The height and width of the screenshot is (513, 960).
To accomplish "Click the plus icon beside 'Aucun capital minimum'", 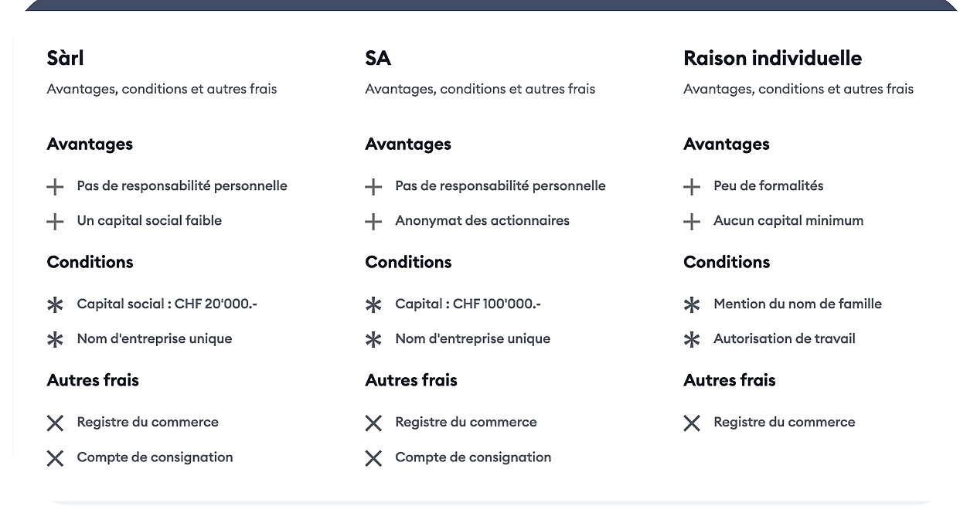I will (692, 222).
